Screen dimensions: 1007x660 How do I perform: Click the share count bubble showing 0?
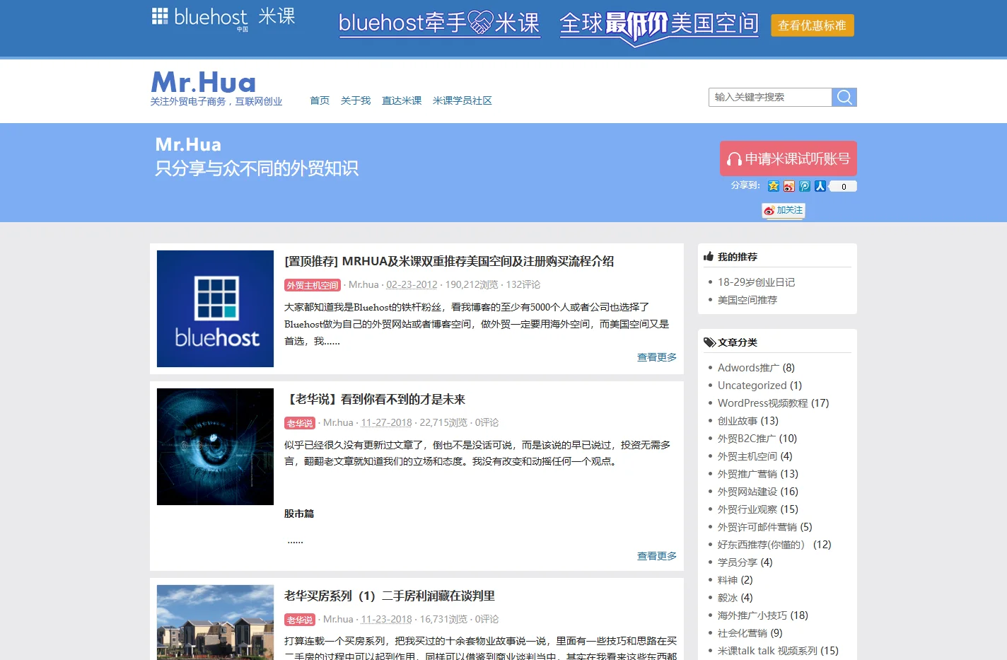[843, 187]
